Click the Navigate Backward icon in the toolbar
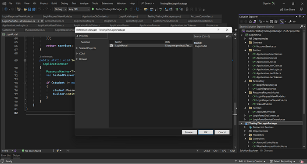This screenshot has height=164, width=307. [x=6, y=9]
